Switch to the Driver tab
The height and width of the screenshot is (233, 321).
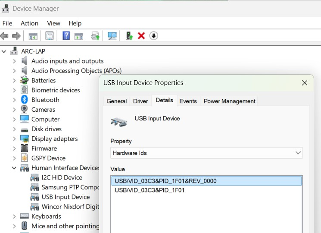(x=140, y=101)
